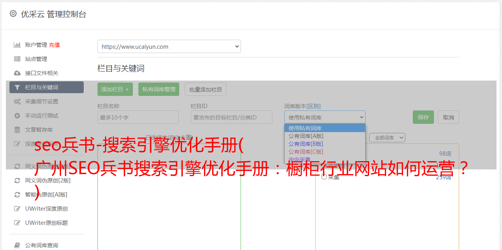Click the database icon for 文章暂存库
The height and width of the screenshot is (250, 502).
pos(17,130)
